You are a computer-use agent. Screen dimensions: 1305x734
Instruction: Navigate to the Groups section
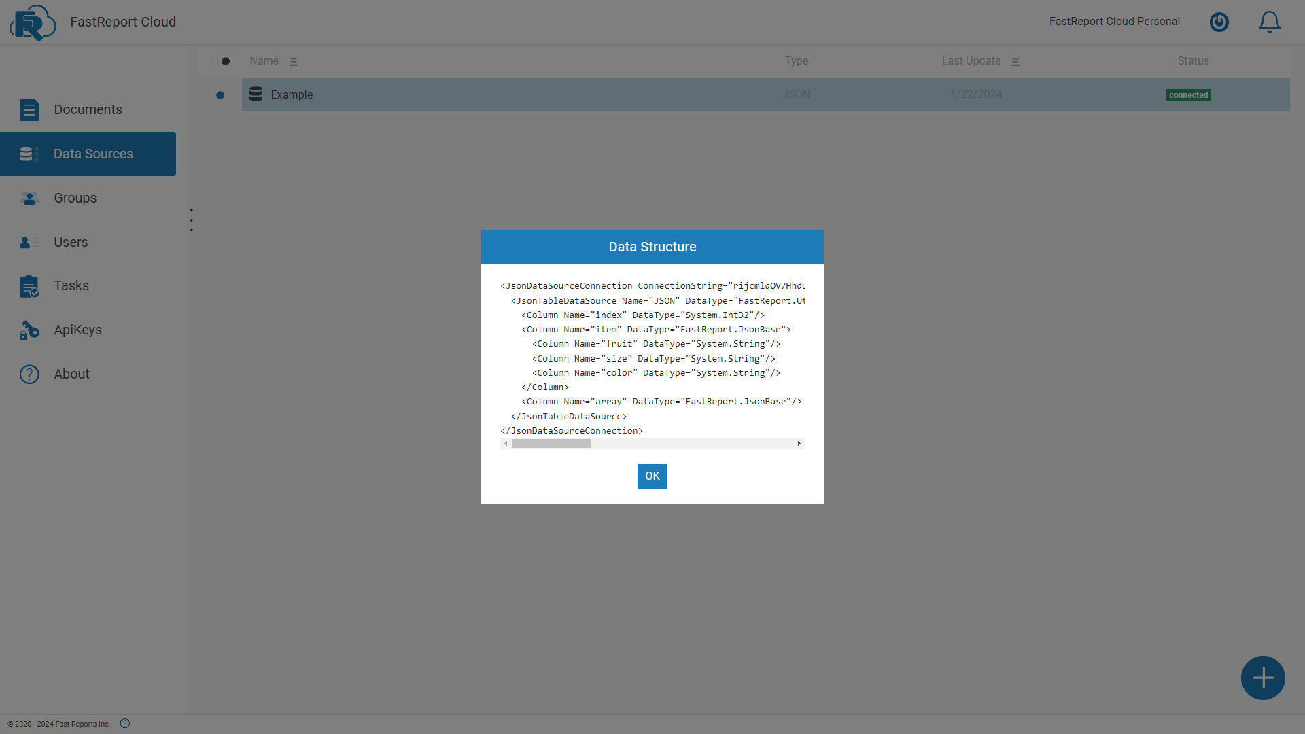75,198
